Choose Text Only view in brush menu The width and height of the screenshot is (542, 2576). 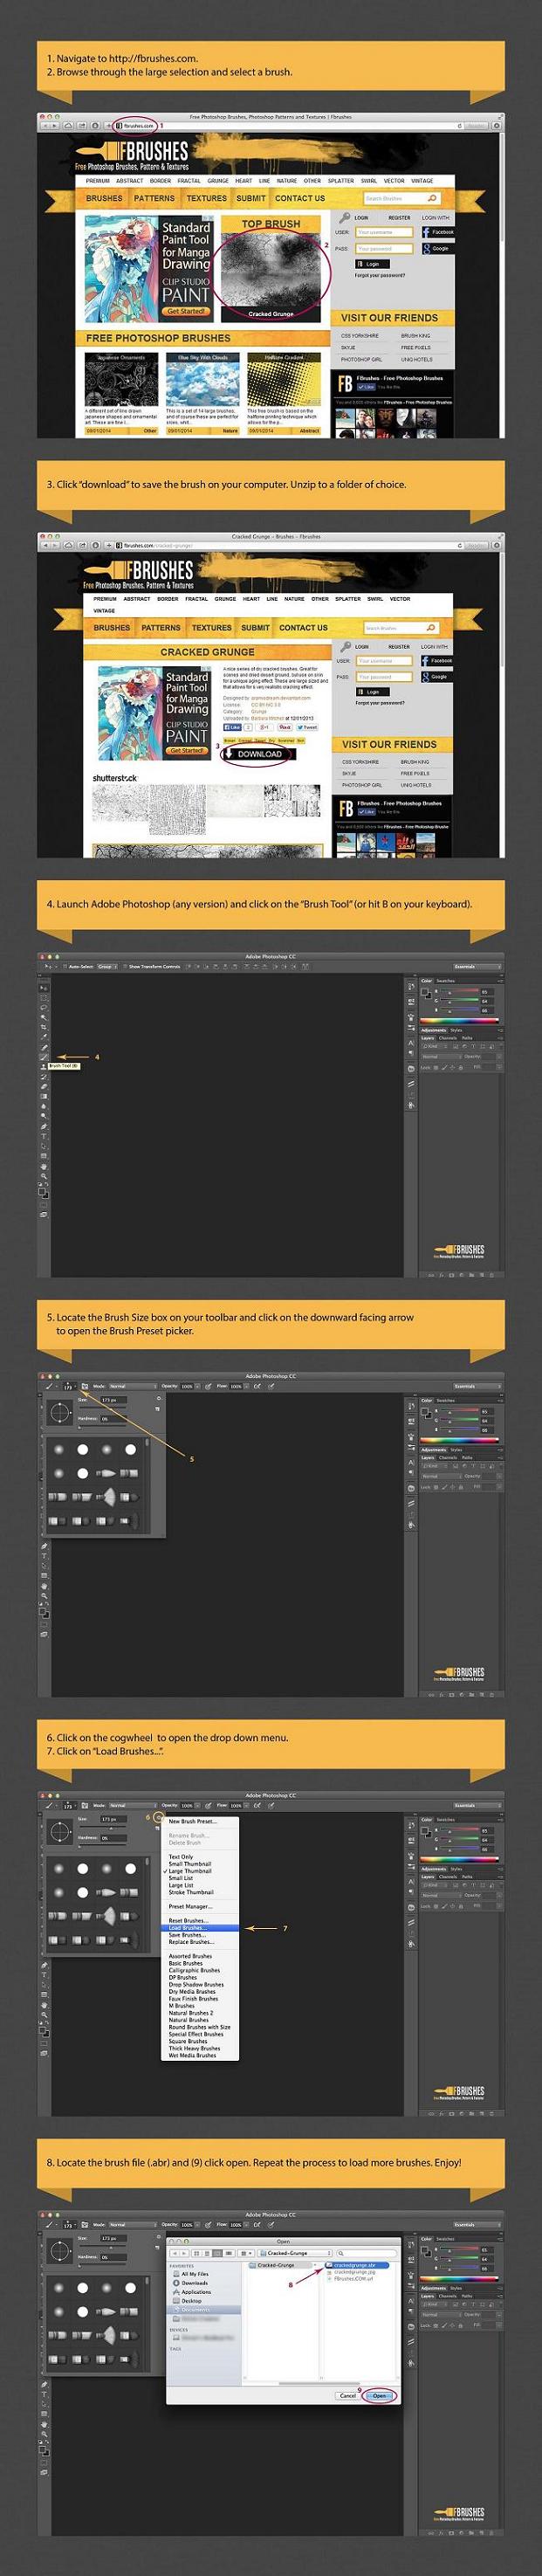pos(181,1858)
